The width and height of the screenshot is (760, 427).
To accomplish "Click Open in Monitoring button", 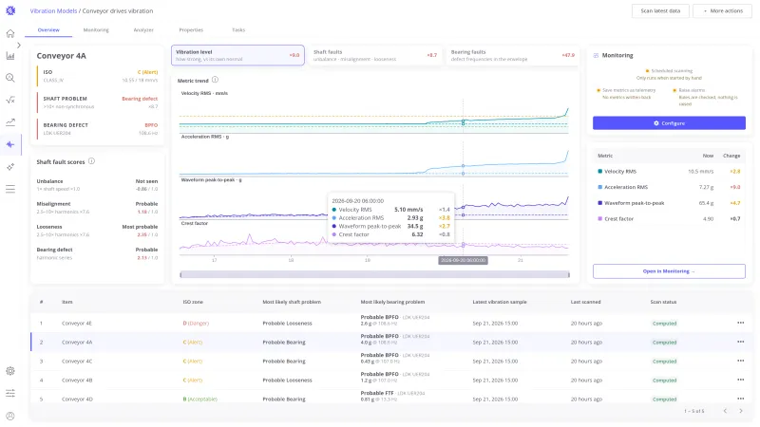I will [x=669, y=271].
